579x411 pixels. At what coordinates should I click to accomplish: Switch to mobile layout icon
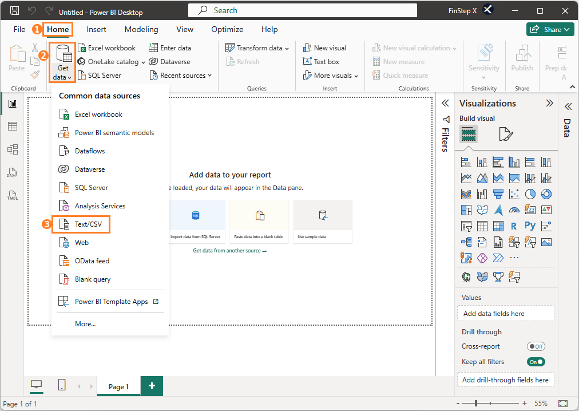[62, 385]
